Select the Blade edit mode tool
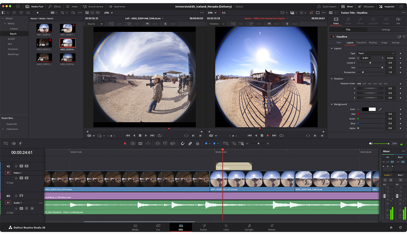This screenshot has width=407, height=235. [140, 144]
